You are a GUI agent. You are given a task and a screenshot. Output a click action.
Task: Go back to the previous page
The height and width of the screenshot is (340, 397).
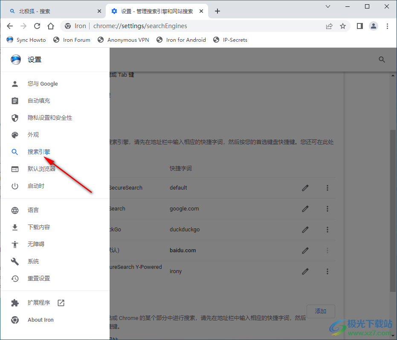pyautogui.click(x=10, y=26)
